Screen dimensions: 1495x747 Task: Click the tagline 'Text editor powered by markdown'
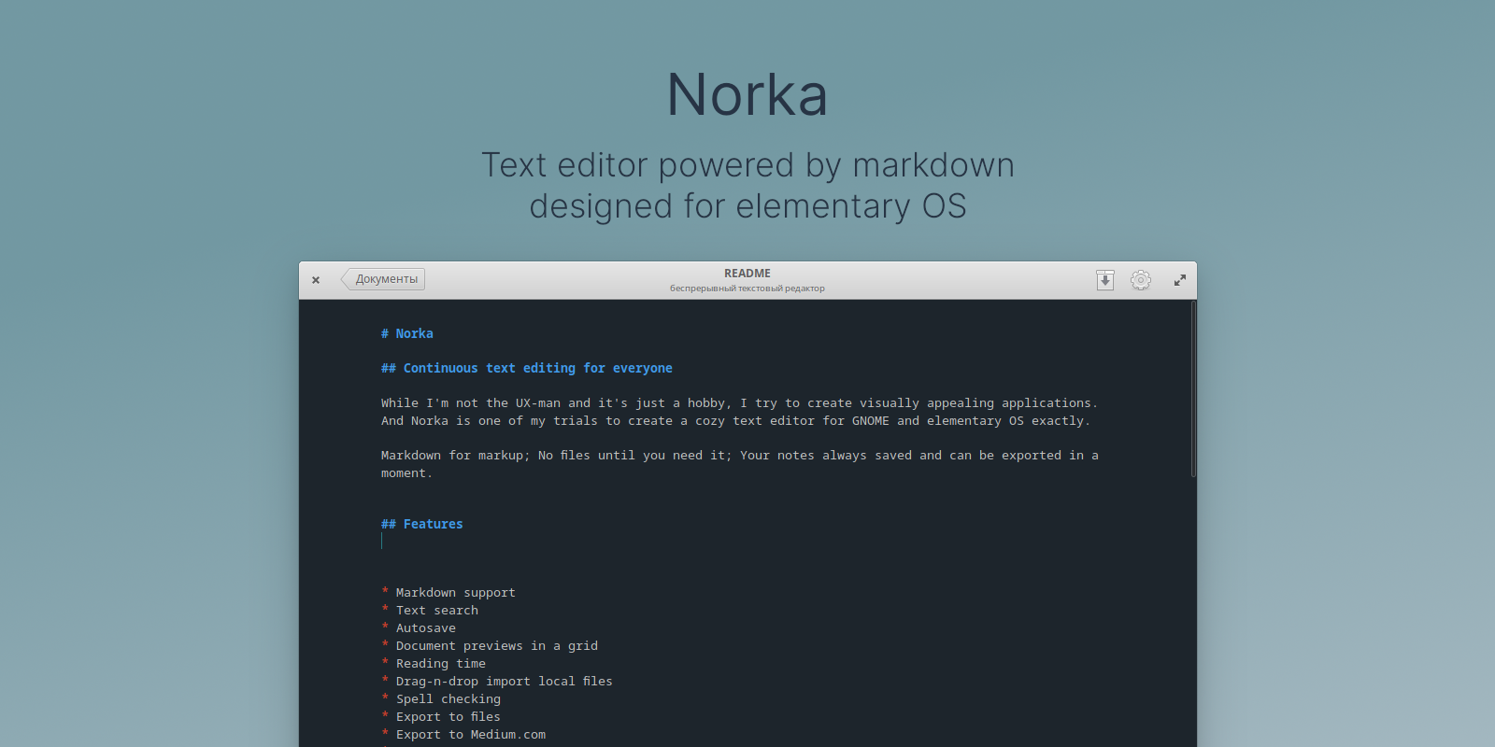(747, 165)
